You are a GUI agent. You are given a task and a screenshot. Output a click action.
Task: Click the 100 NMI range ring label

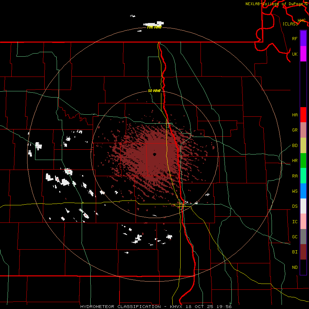[154, 27]
